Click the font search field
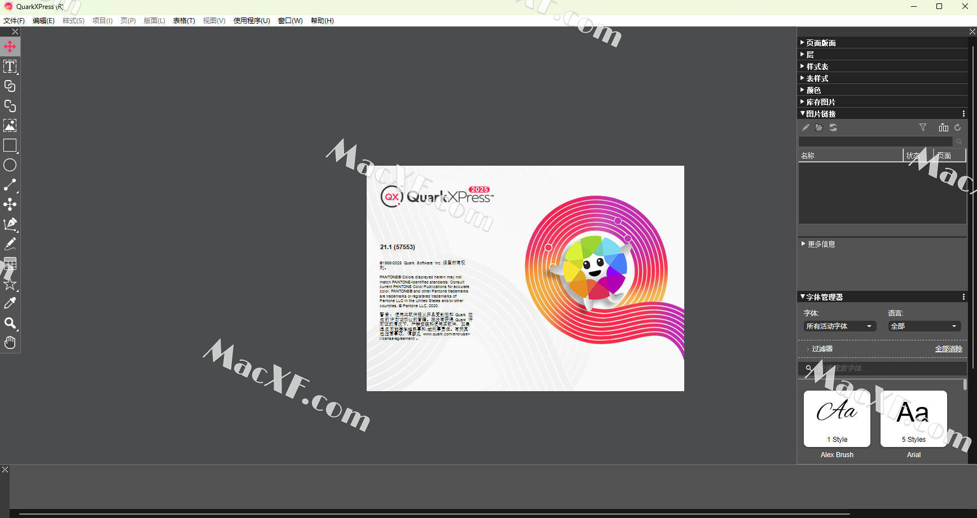977x518 pixels. pos(883,369)
